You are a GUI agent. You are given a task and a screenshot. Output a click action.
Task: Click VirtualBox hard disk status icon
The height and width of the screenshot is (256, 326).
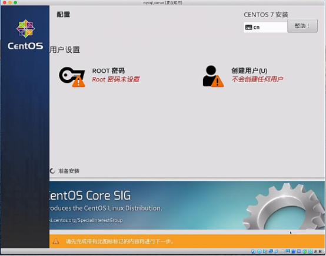(x=253, y=251)
